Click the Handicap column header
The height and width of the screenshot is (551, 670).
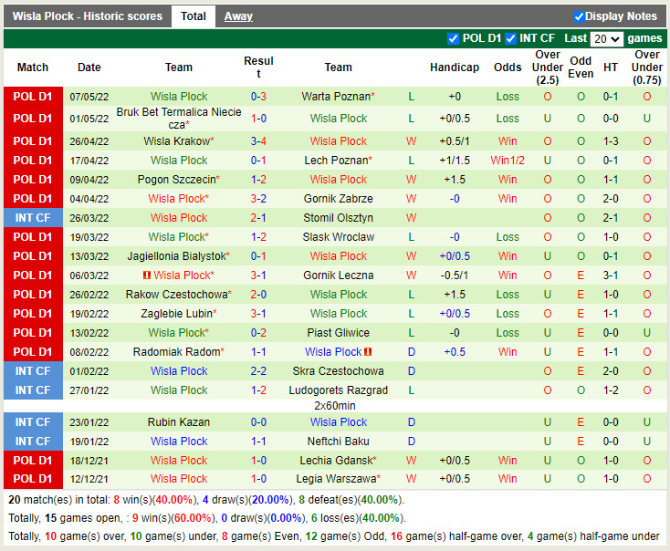455,68
